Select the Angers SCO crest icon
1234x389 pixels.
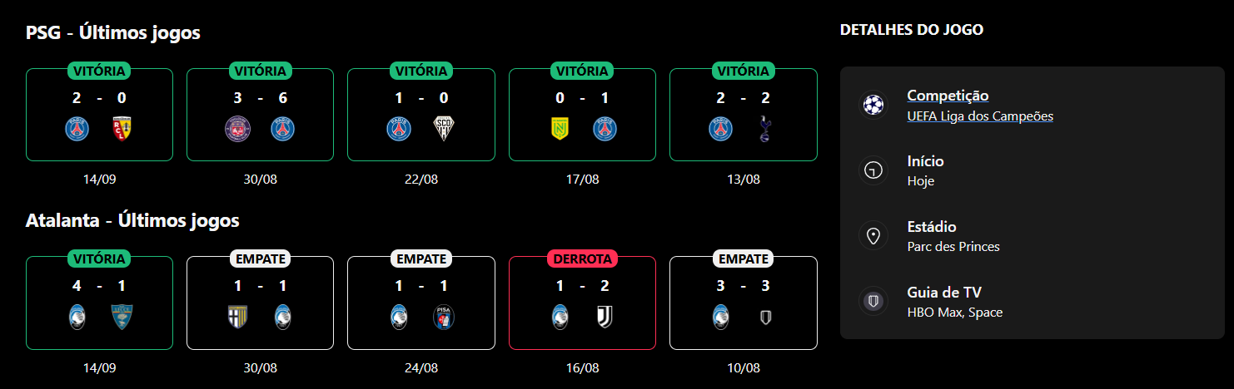444,128
